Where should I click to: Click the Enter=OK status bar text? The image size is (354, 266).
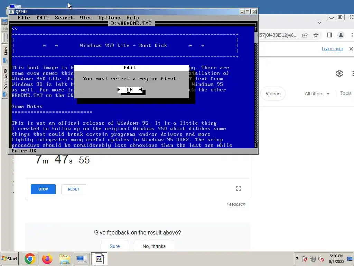click(x=24, y=151)
